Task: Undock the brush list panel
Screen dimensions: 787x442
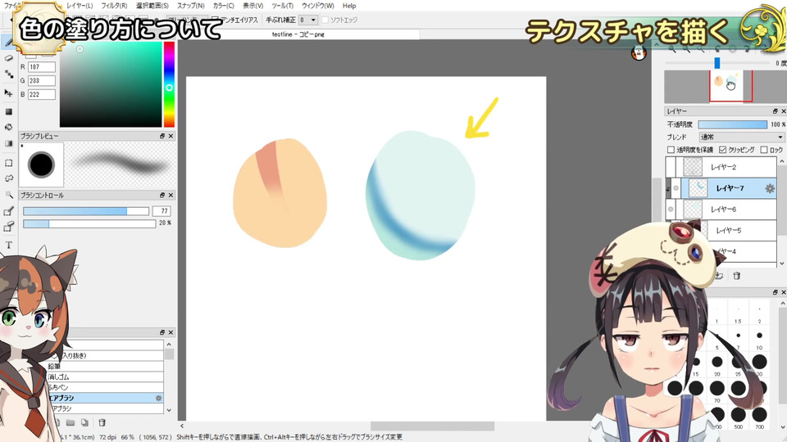Action: coord(162,333)
